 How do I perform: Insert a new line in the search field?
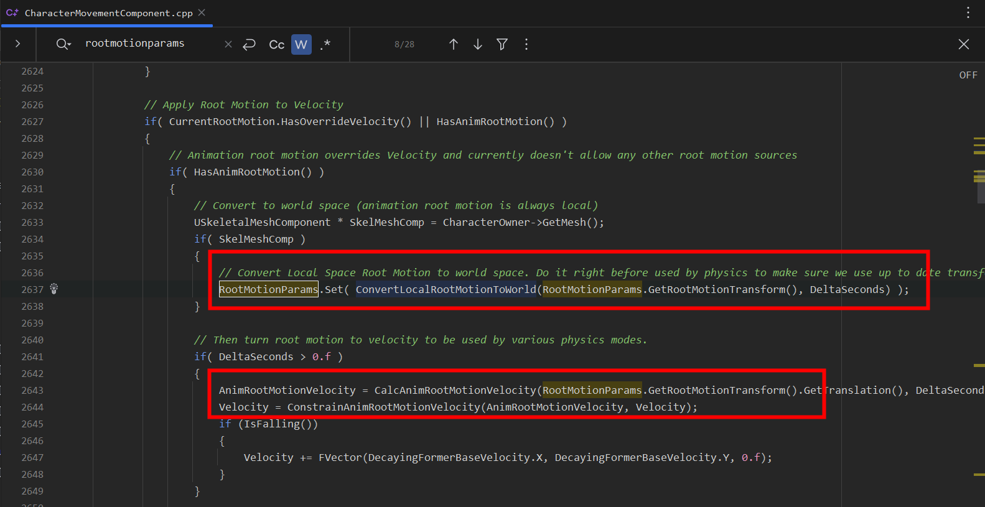point(250,44)
